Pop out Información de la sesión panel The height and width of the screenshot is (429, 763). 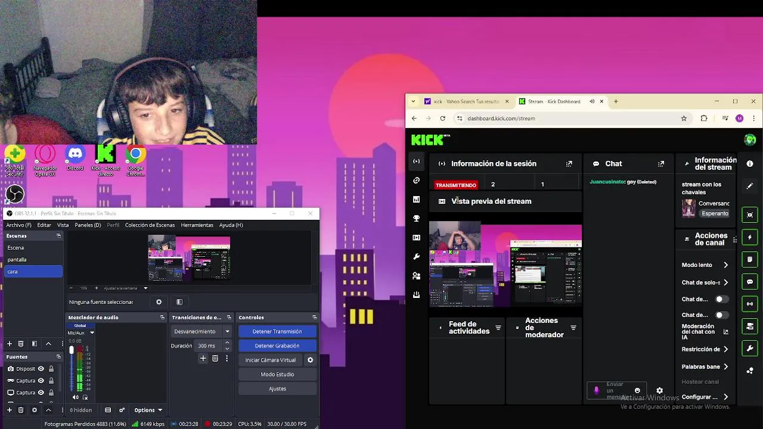[x=569, y=164]
